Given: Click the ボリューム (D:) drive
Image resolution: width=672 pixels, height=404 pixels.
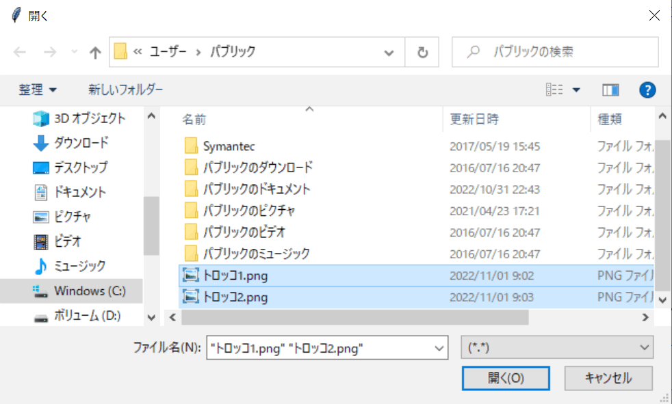Looking at the screenshot, I should (87, 316).
